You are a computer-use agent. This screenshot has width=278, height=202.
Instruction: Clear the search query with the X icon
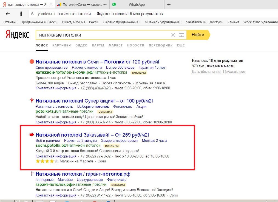point(173,35)
